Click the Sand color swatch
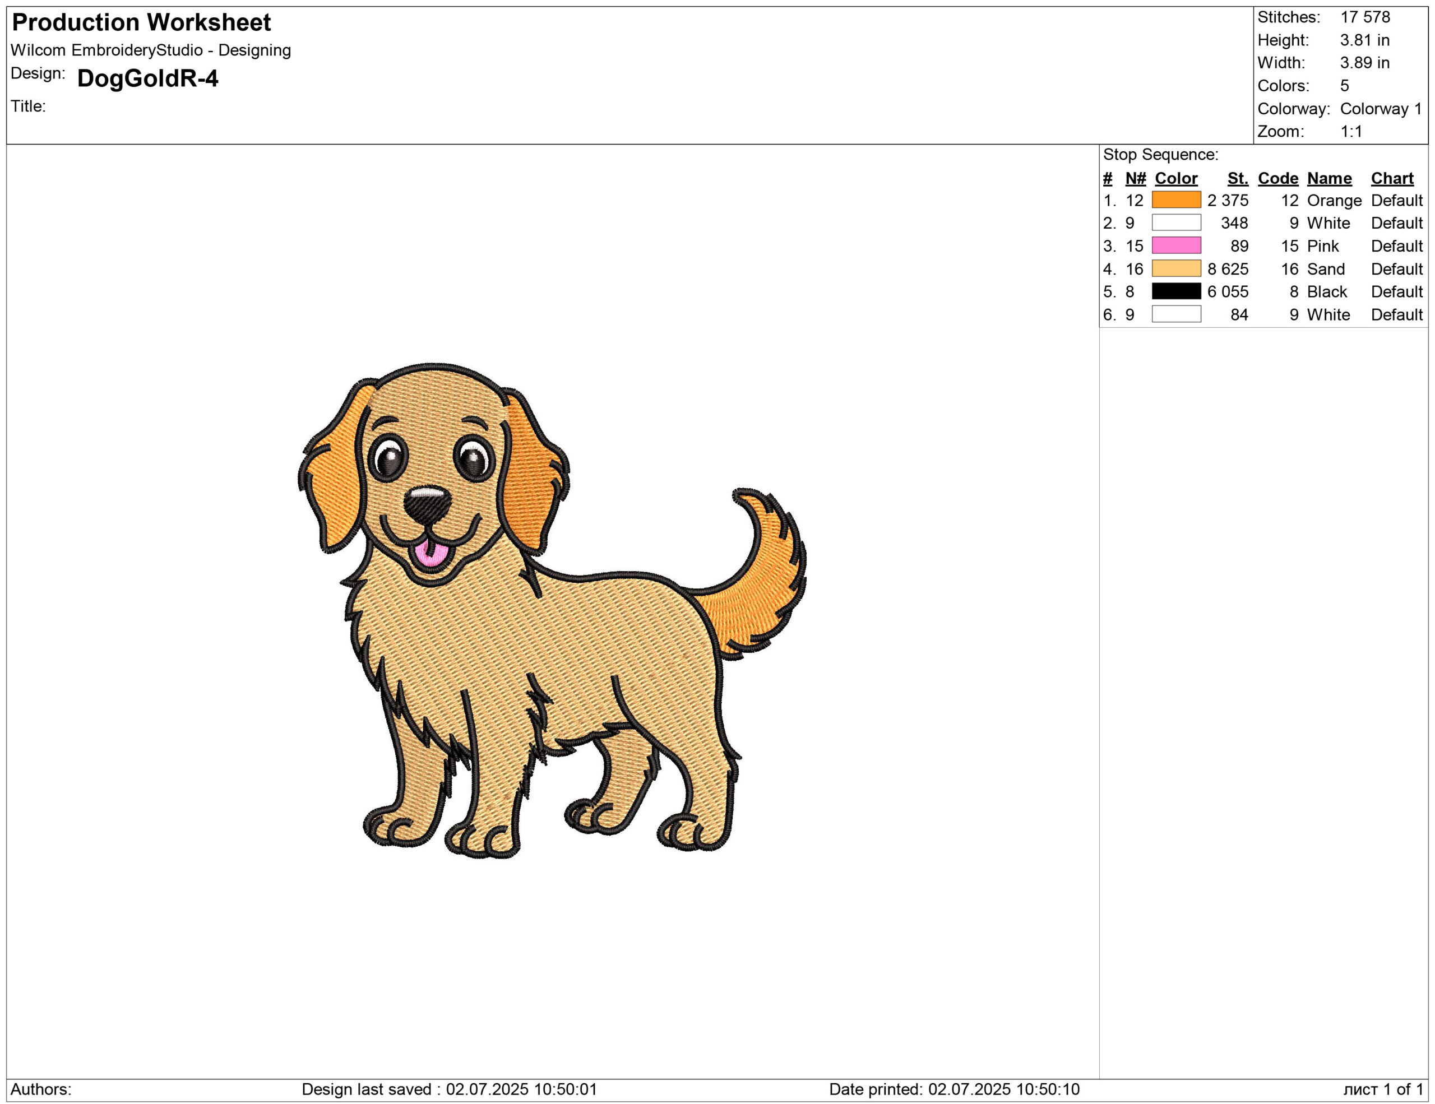Viewport: 1435px width, 1104px height. [1175, 268]
